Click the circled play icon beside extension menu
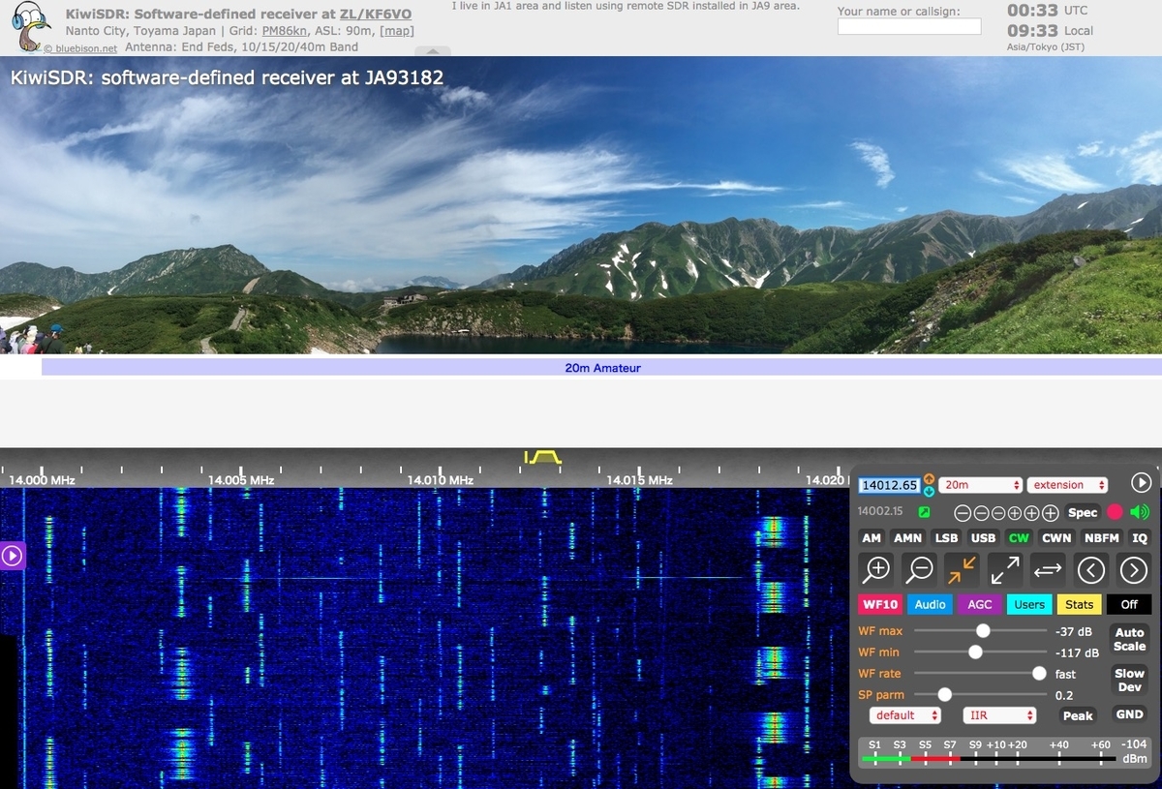1162x789 pixels. (x=1141, y=483)
